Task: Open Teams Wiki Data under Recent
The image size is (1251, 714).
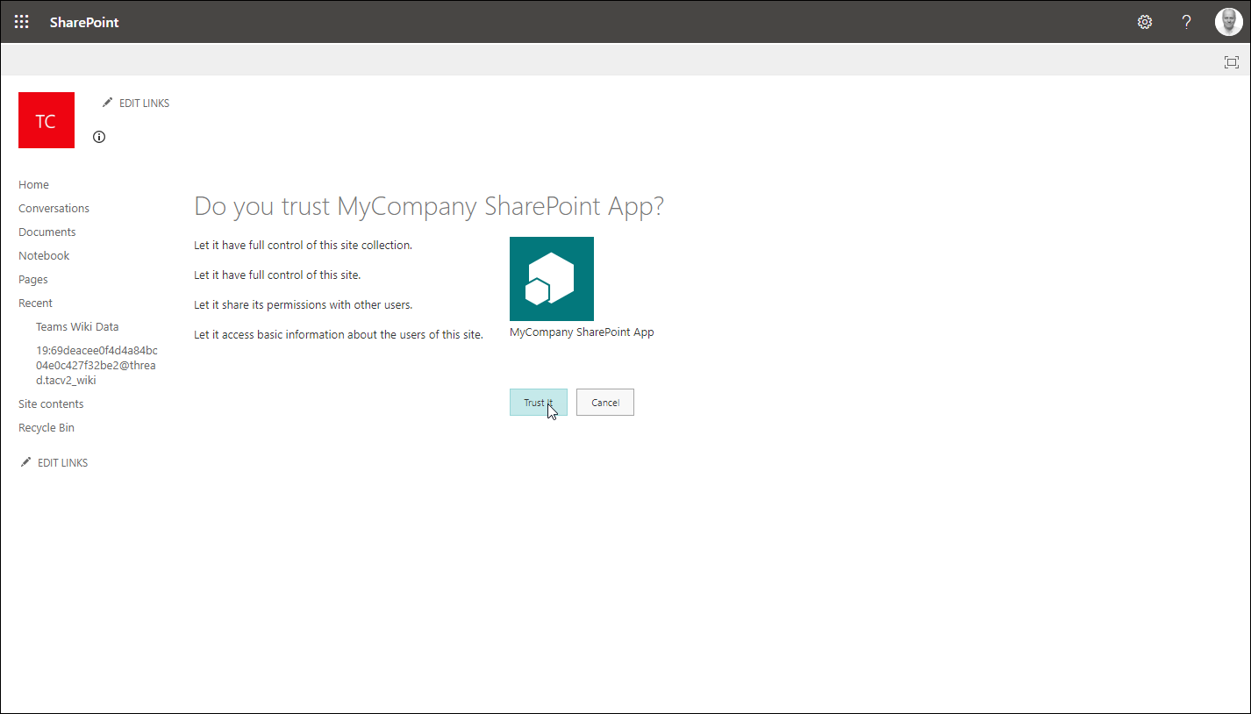Action: point(77,327)
